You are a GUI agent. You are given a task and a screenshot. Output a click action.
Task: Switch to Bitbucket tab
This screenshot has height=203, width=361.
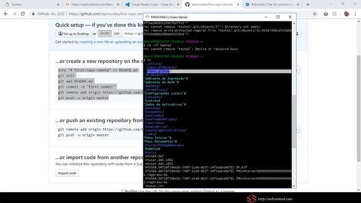pos(272,5)
